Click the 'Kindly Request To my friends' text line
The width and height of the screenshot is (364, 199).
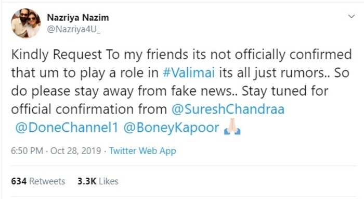pos(100,55)
